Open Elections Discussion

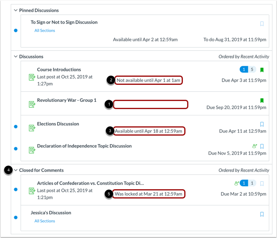[x=58, y=124]
